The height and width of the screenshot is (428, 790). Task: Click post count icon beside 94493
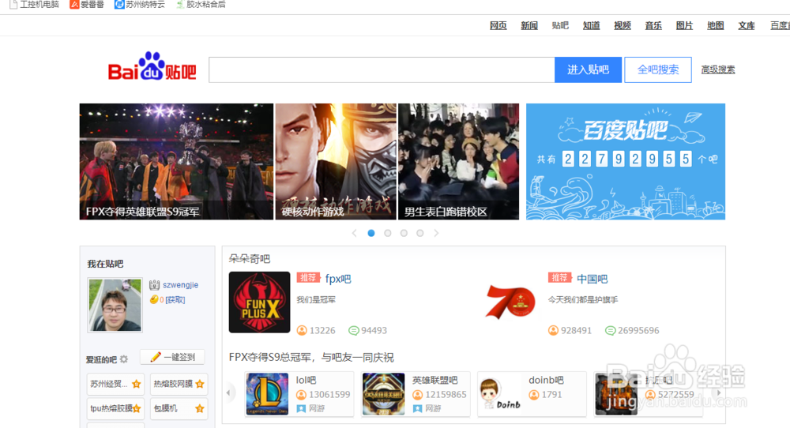pos(354,330)
